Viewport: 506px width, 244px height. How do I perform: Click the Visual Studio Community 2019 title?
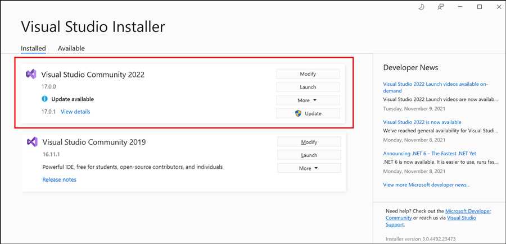coord(94,142)
